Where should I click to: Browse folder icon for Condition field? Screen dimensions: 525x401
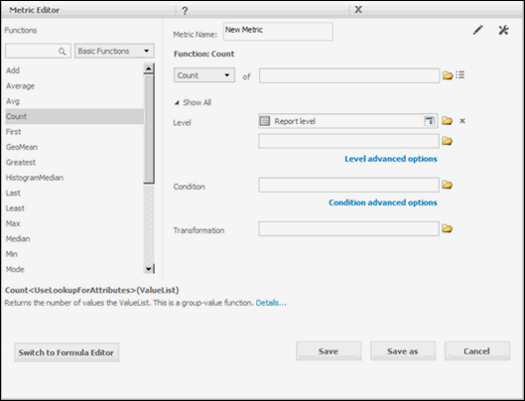[x=447, y=185]
